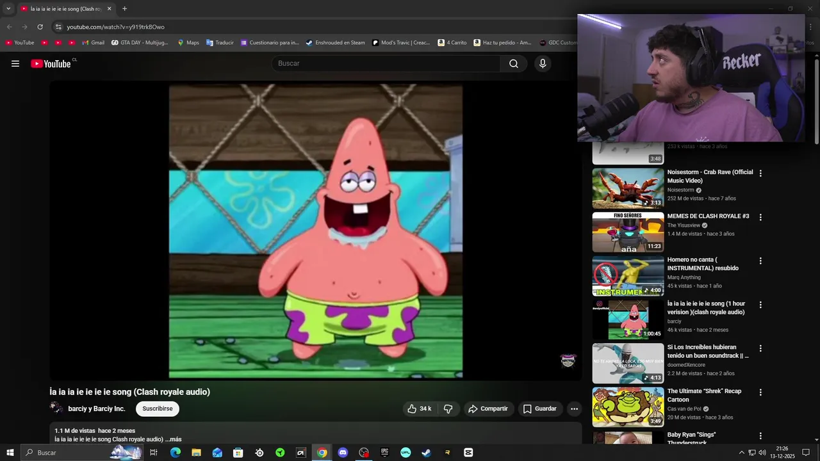The height and width of the screenshot is (461, 820).
Task: Open the YouTube bookmark
Action: tap(20, 43)
